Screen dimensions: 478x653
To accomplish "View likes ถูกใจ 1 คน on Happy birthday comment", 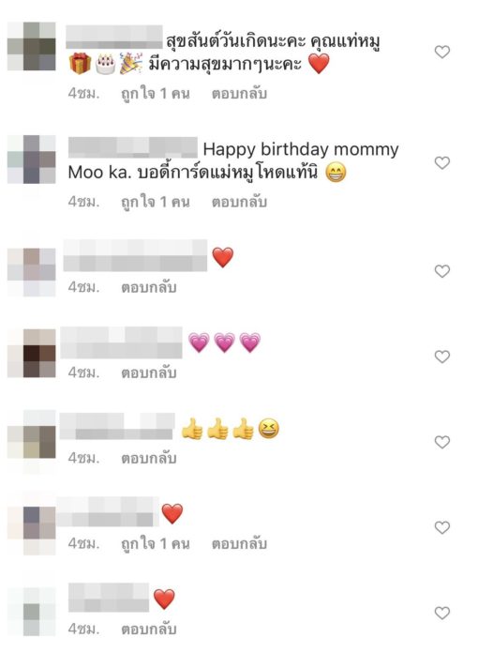I will (x=156, y=202).
